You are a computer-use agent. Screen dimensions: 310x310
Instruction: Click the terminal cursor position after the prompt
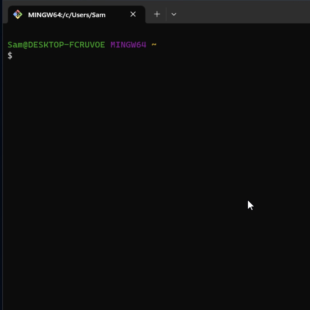17,55
